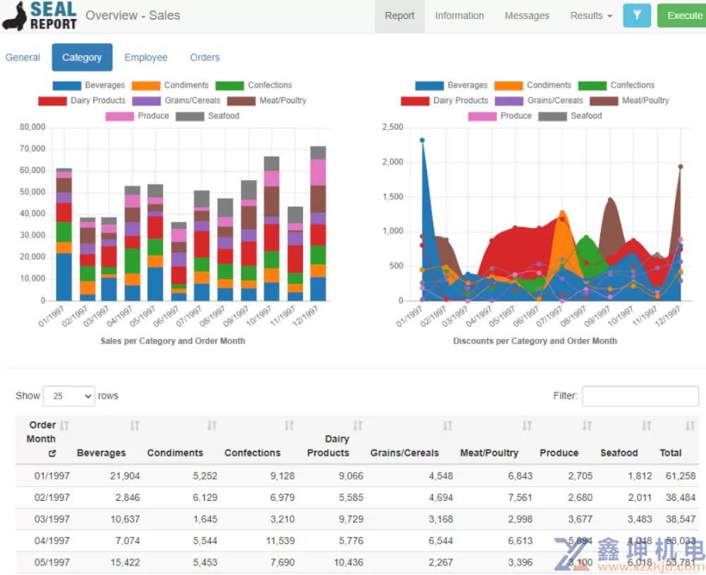Screen dimensions: 706x575
Task: Switch to the Employee tab
Action: point(146,57)
